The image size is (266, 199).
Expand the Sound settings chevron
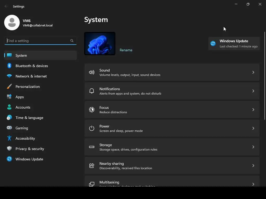(x=253, y=72)
